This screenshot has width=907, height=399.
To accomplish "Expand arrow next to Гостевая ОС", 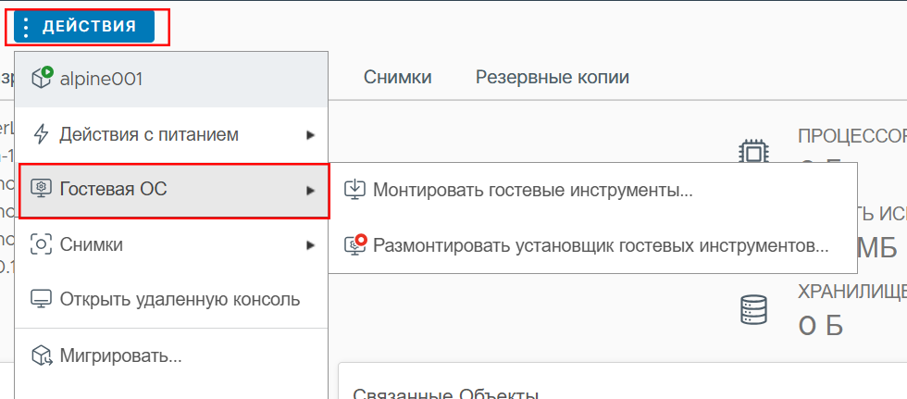I will 311,191.
